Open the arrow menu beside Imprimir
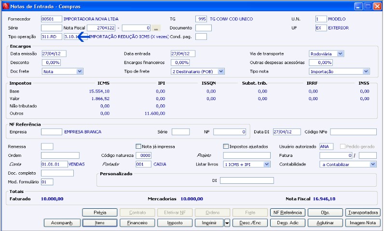Screen dimensions: 384x231 [x=227, y=223]
